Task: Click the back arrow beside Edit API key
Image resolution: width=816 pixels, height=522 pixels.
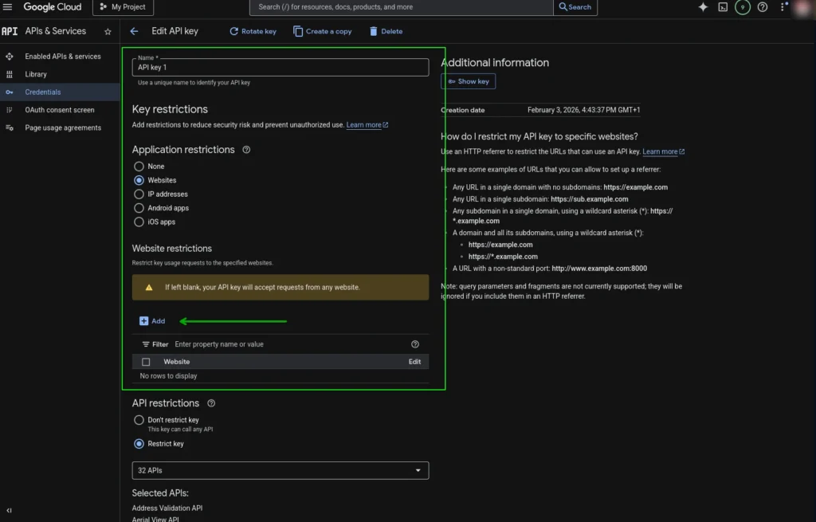Action: coord(134,31)
